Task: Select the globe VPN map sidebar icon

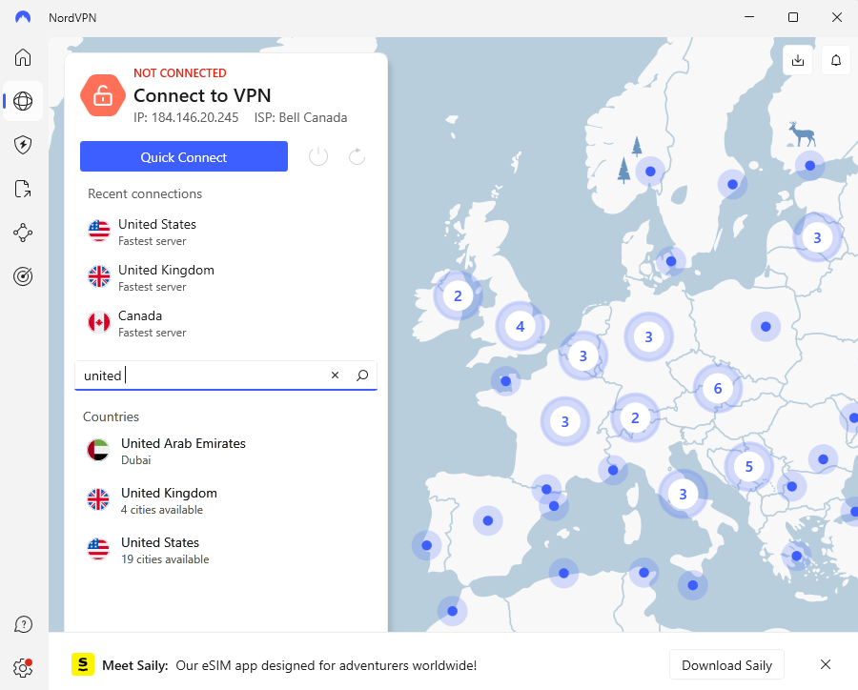Action: (x=23, y=101)
